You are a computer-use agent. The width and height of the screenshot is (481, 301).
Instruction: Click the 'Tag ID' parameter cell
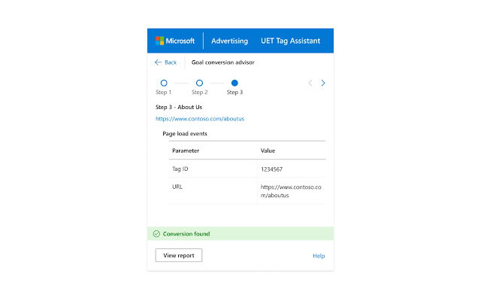click(213, 169)
